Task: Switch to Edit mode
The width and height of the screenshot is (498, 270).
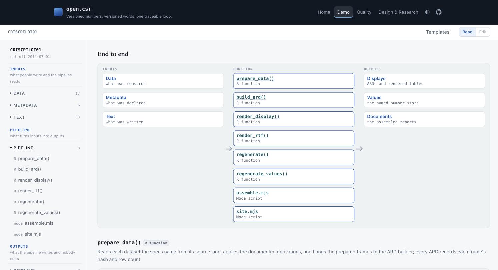Action: [x=483, y=32]
